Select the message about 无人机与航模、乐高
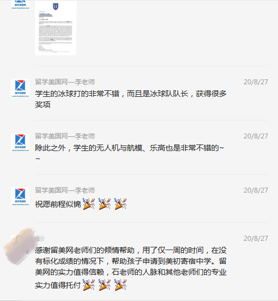This screenshot has width=278, height=301. tap(130, 153)
